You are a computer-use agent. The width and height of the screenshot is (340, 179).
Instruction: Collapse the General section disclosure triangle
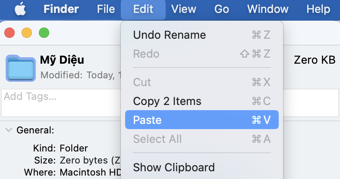click(x=8, y=130)
